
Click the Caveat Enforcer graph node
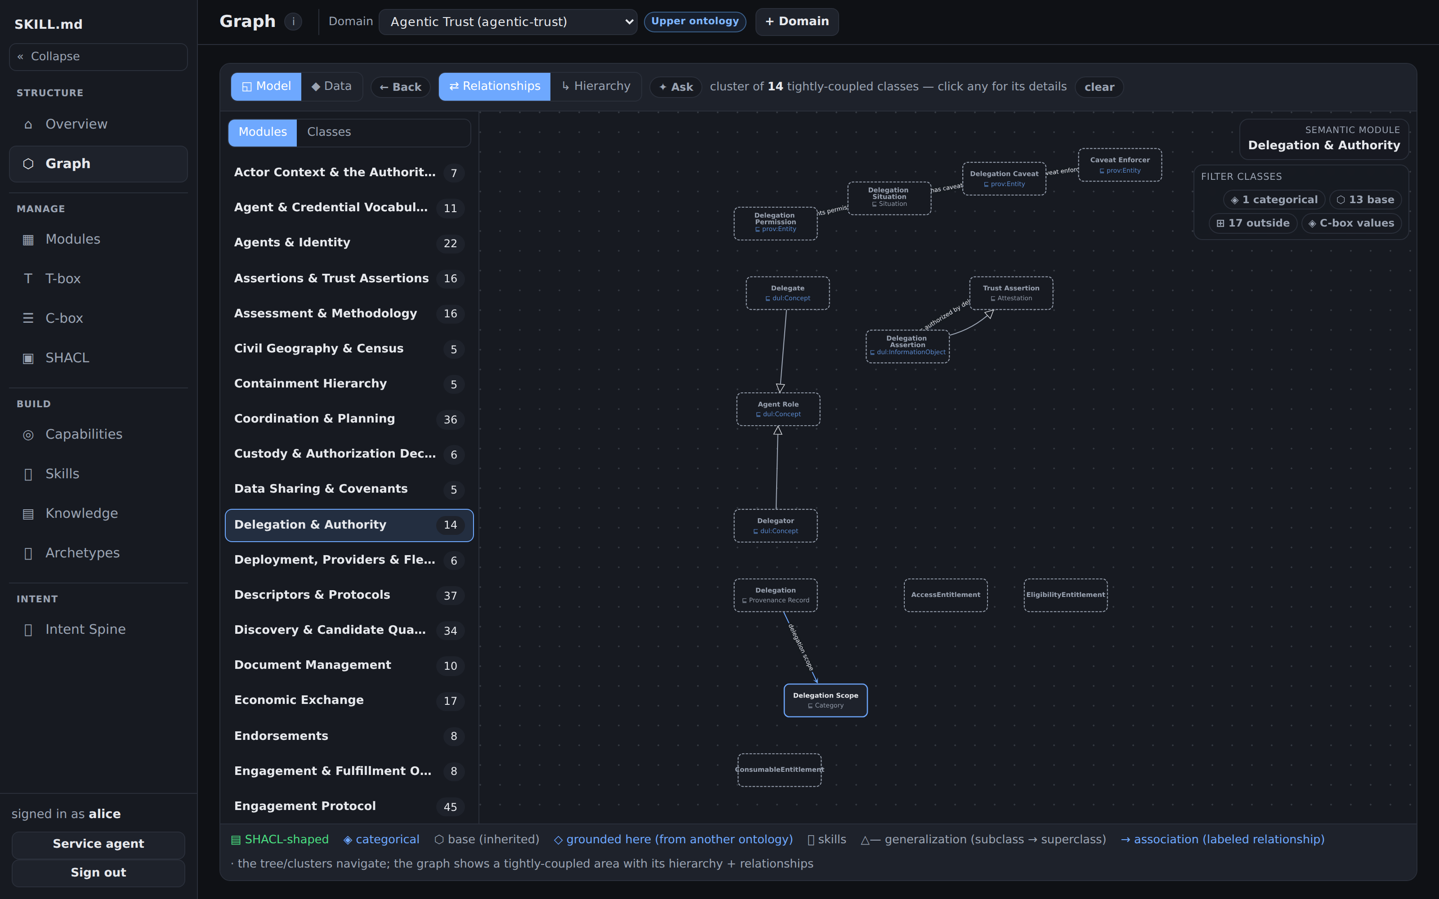pos(1120,165)
